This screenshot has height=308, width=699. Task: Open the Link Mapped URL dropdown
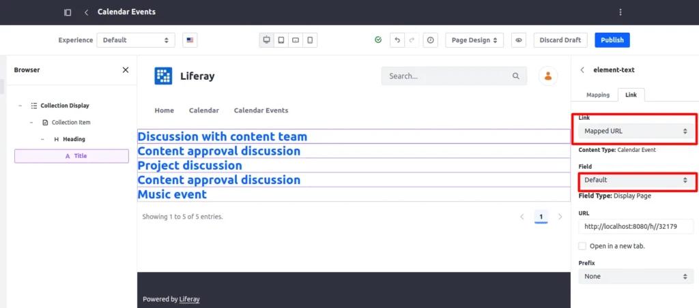[x=636, y=132]
